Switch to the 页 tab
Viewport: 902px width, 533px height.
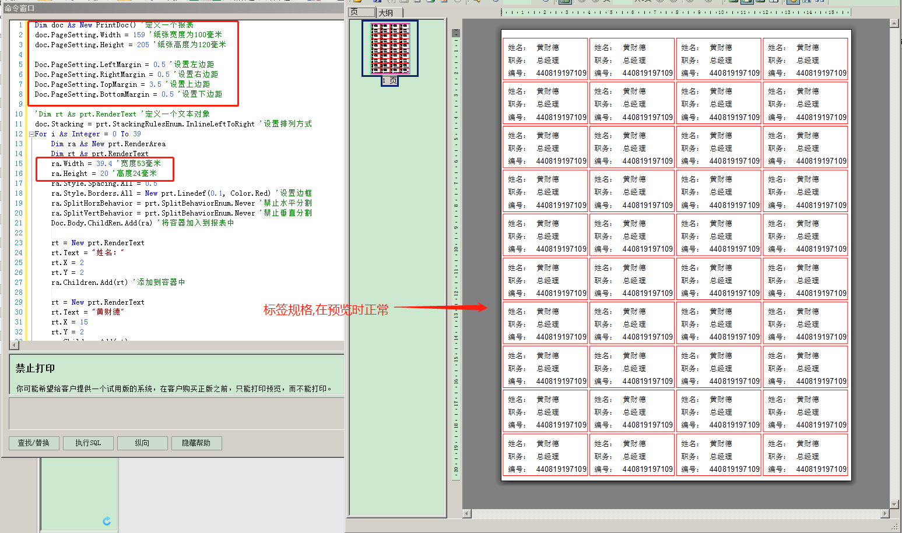pyautogui.click(x=361, y=12)
